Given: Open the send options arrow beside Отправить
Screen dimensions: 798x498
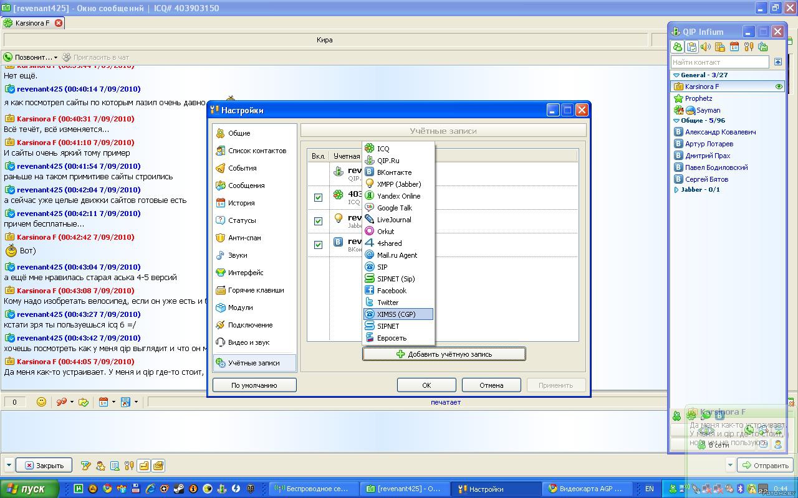Looking at the screenshot, I should [730, 465].
